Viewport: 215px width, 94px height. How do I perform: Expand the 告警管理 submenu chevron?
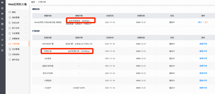coord(26,38)
